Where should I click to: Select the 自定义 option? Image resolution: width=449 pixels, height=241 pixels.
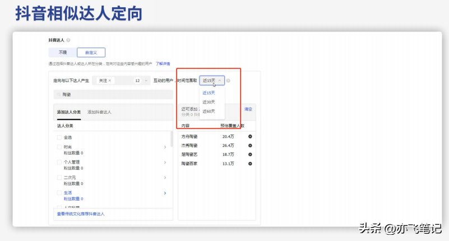click(x=91, y=52)
